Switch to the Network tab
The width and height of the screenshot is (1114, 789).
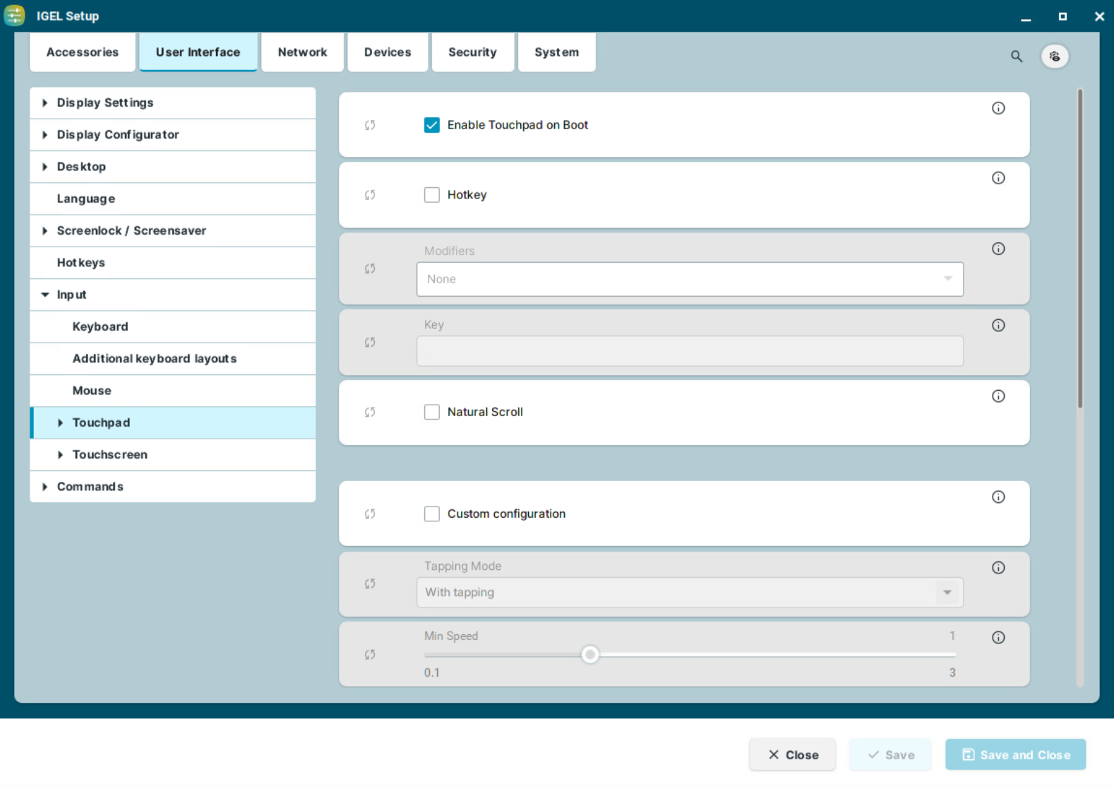coord(302,52)
